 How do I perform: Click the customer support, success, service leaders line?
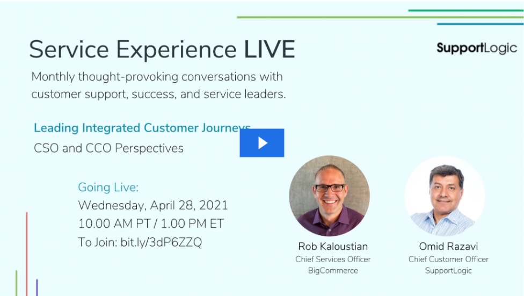(x=159, y=95)
